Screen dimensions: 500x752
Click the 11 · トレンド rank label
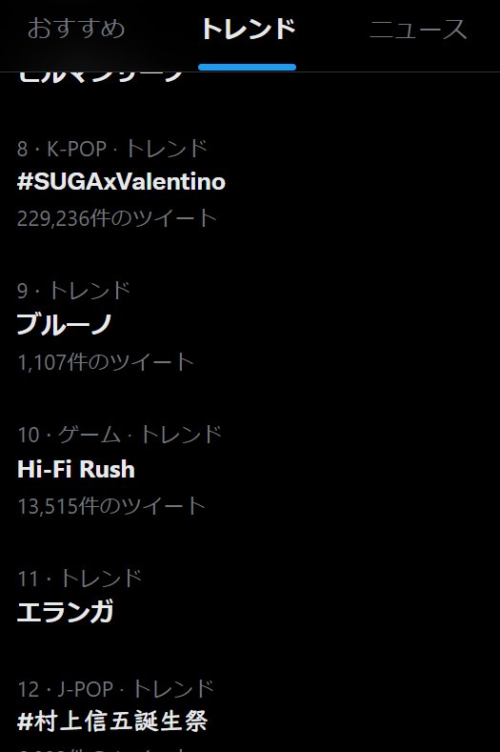pyautogui.click(x=80, y=579)
